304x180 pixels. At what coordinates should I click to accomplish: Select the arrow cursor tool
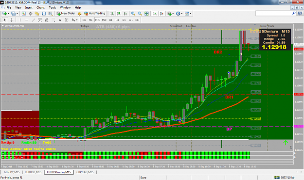tap(5, 20)
